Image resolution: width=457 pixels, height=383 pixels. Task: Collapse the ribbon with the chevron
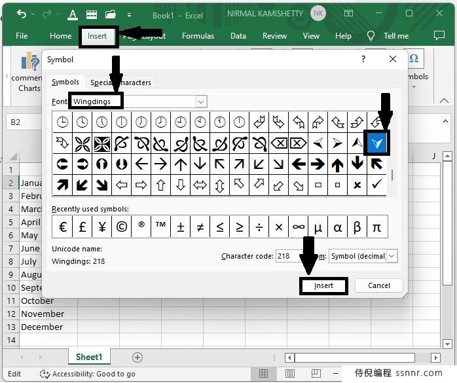(x=444, y=101)
